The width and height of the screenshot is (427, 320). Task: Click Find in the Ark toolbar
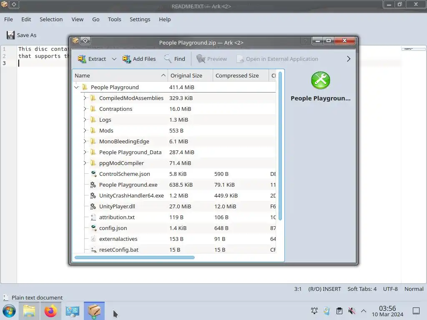(175, 59)
